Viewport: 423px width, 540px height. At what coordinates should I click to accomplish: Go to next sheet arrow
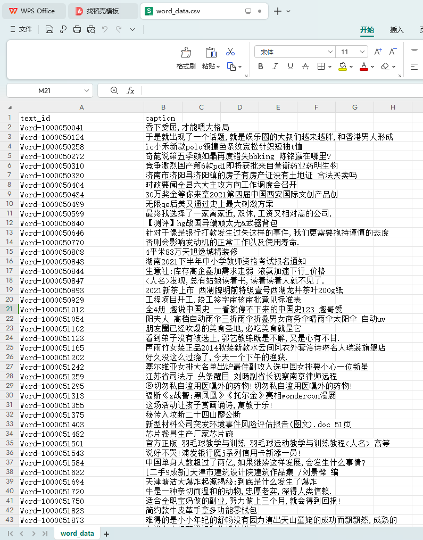34,534
